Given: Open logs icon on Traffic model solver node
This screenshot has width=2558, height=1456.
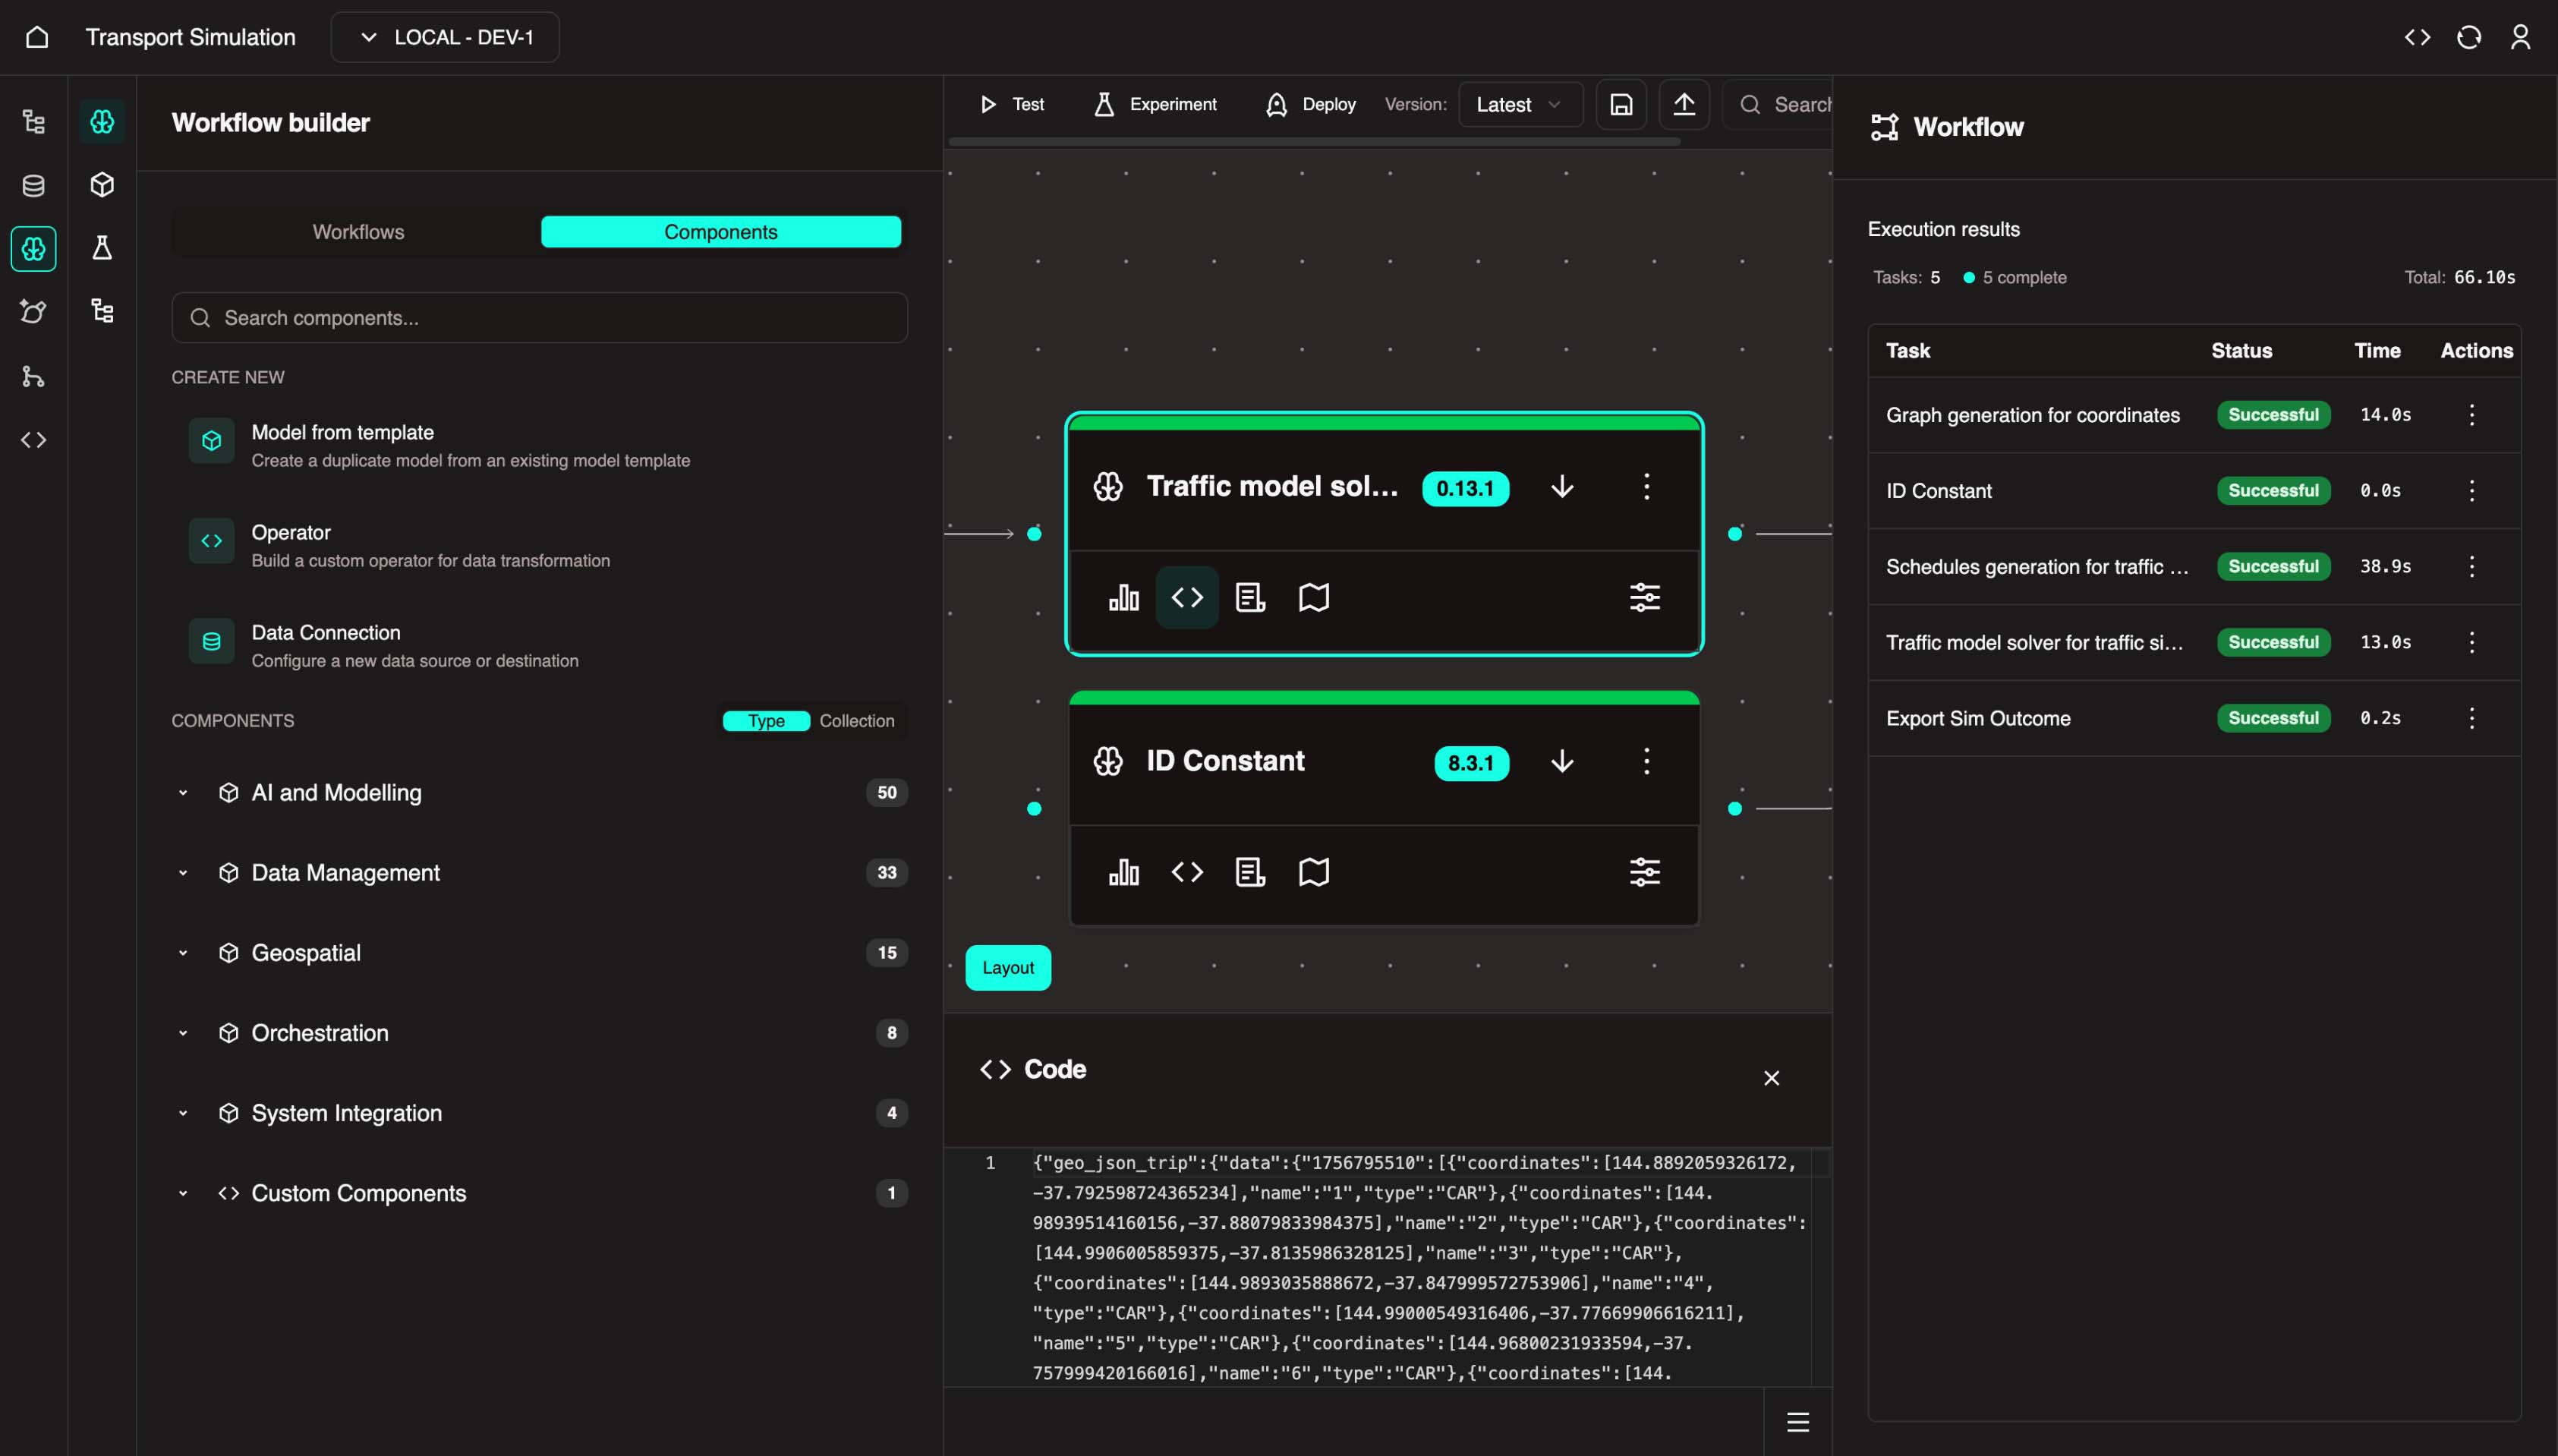Looking at the screenshot, I should tap(1249, 597).
